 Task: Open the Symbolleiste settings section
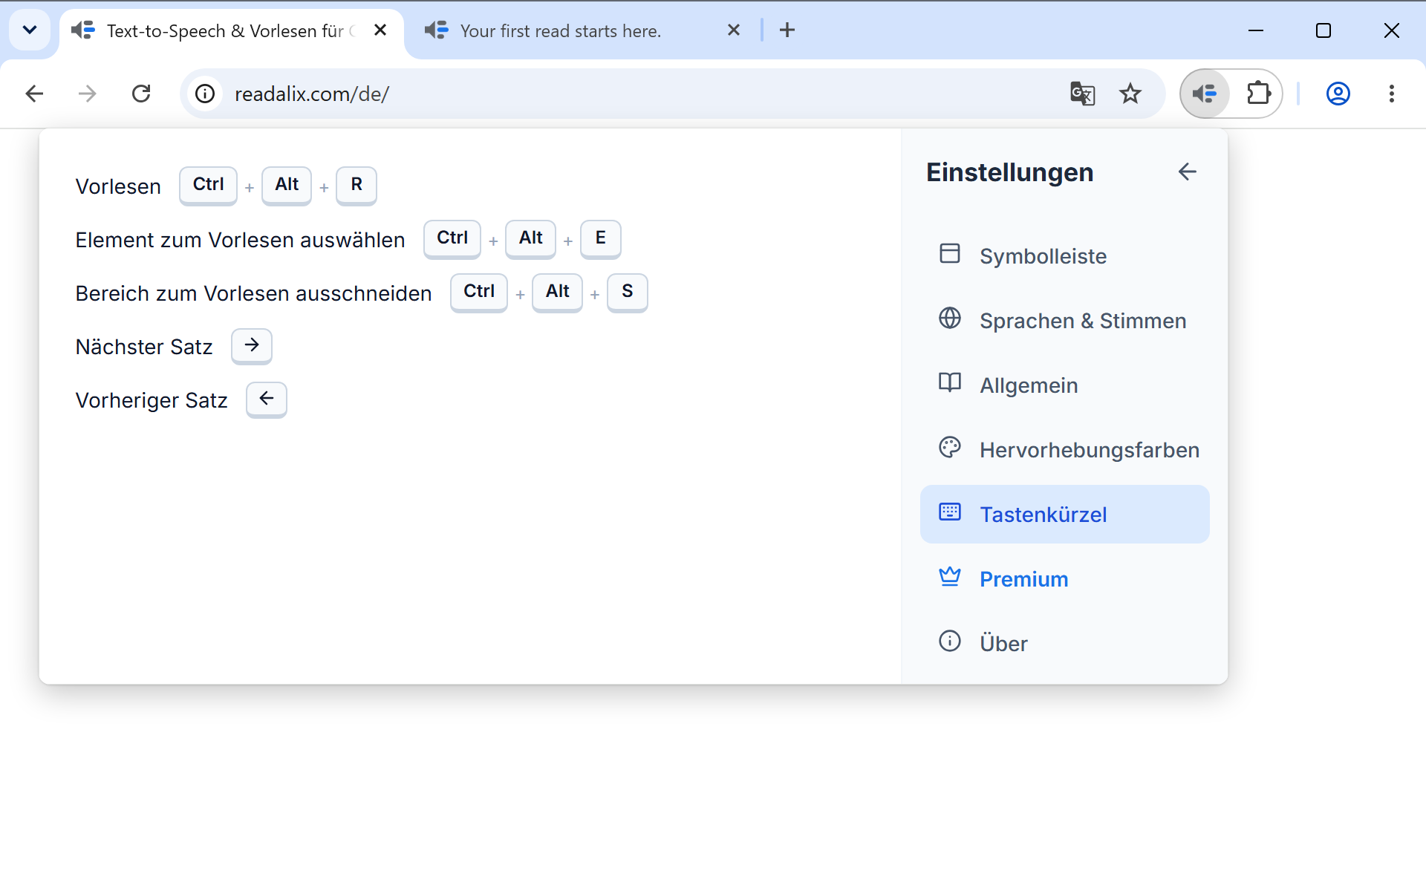(x=1064, y=256)
